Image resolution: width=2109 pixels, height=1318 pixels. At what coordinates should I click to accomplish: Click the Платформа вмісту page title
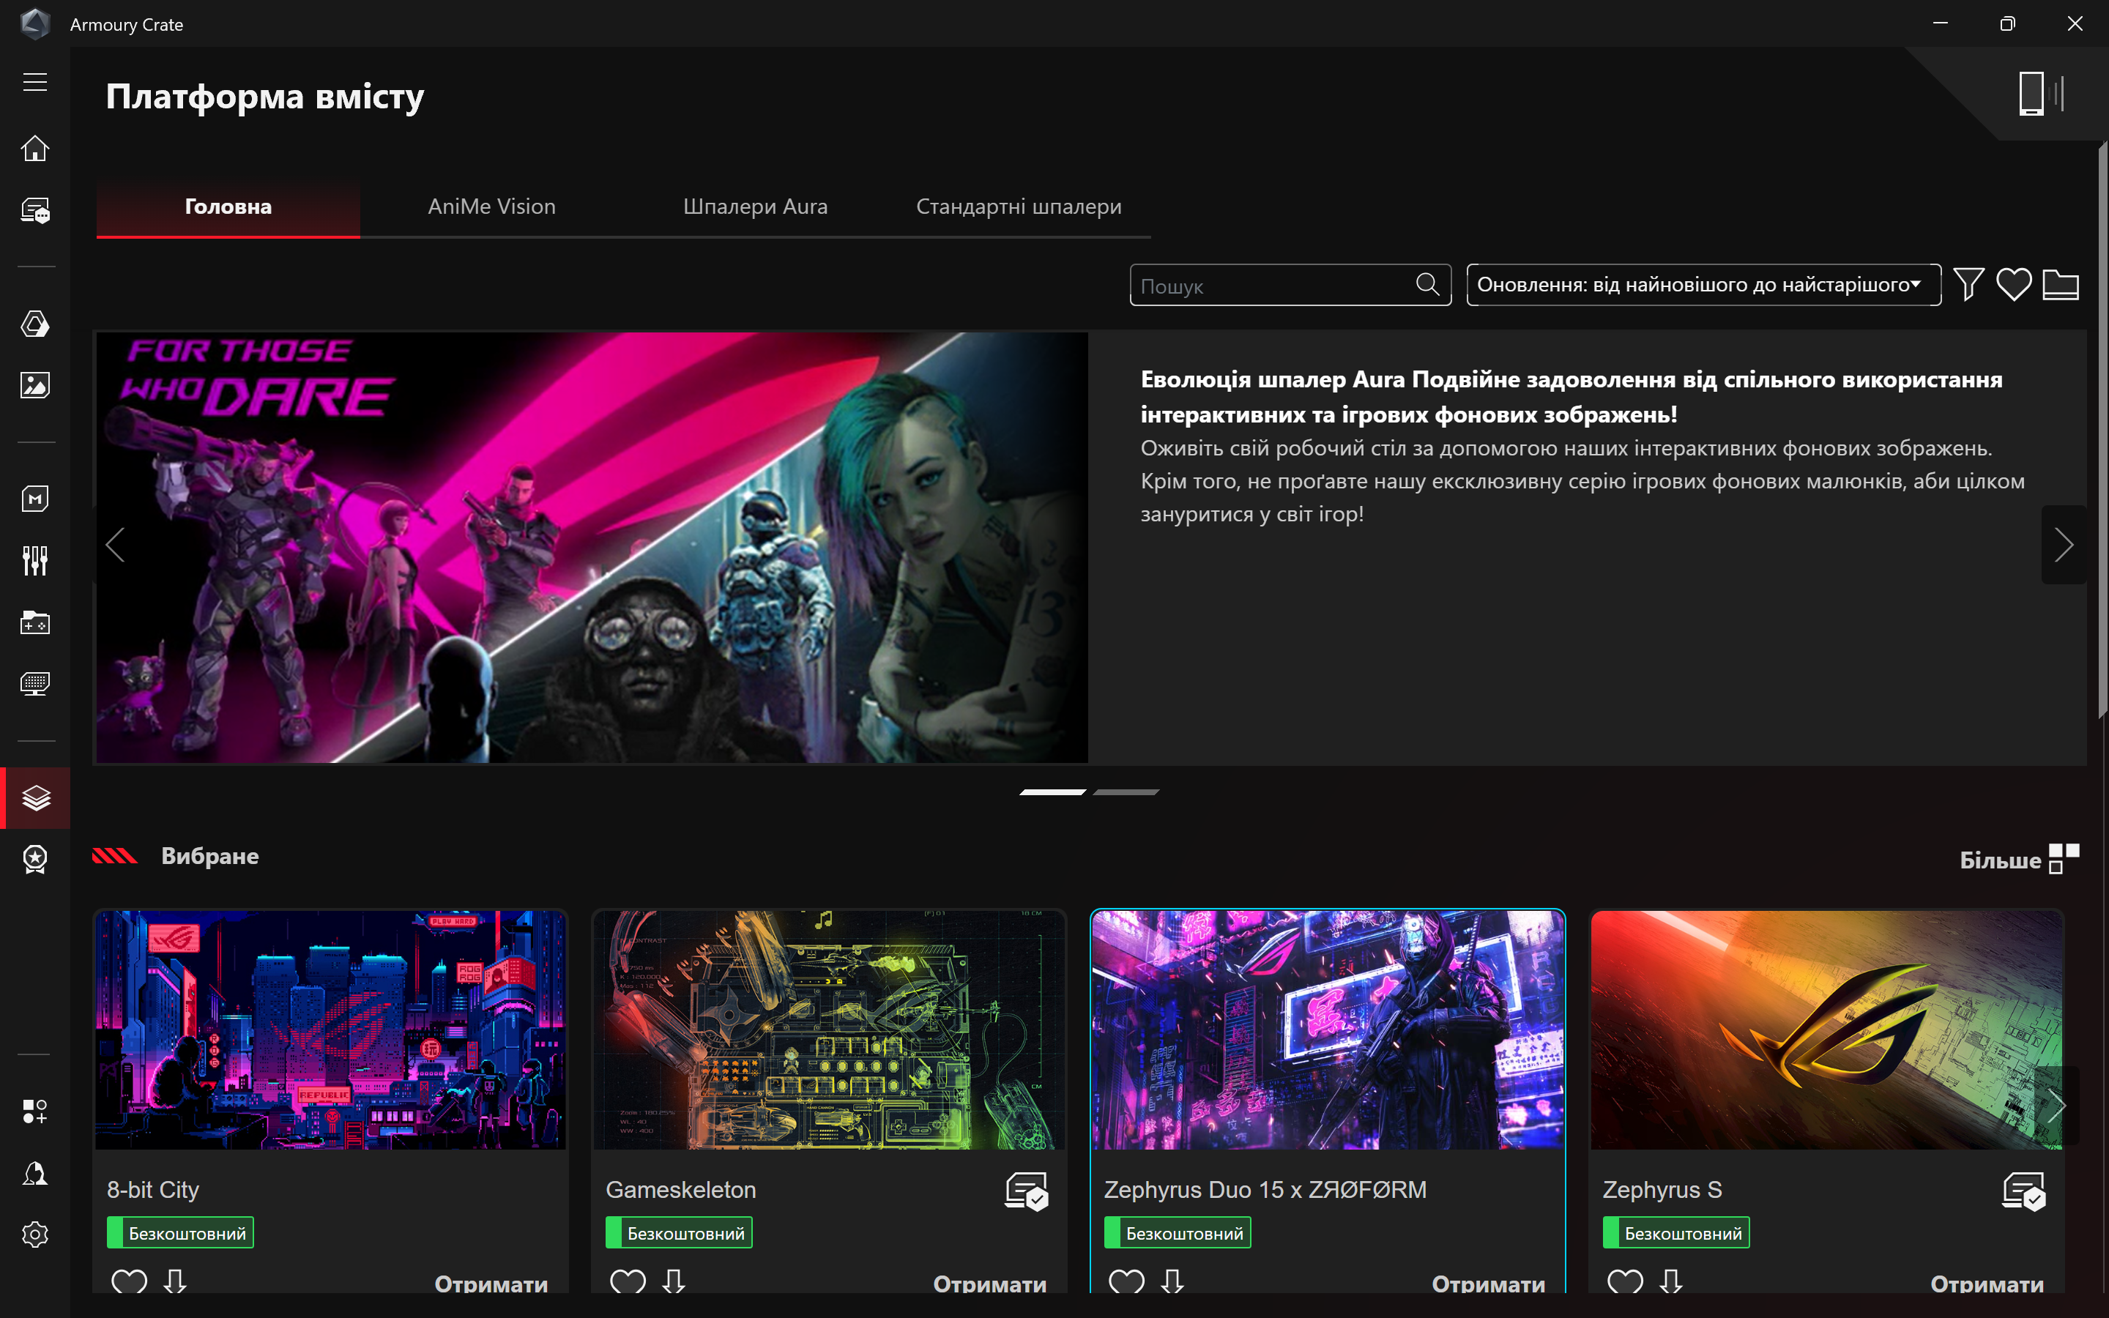pyautogui.click(x=265, y=97)
